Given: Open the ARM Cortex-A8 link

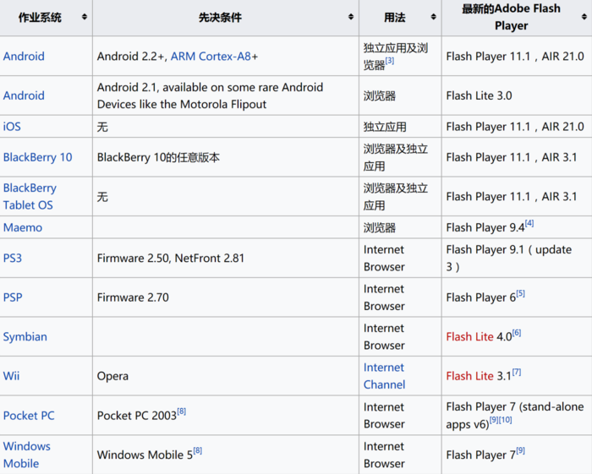Looking at the screenshot, I should click(210, 56).
